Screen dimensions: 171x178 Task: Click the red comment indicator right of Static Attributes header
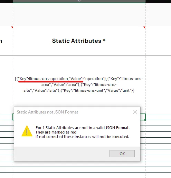click(x=144, y=27)
